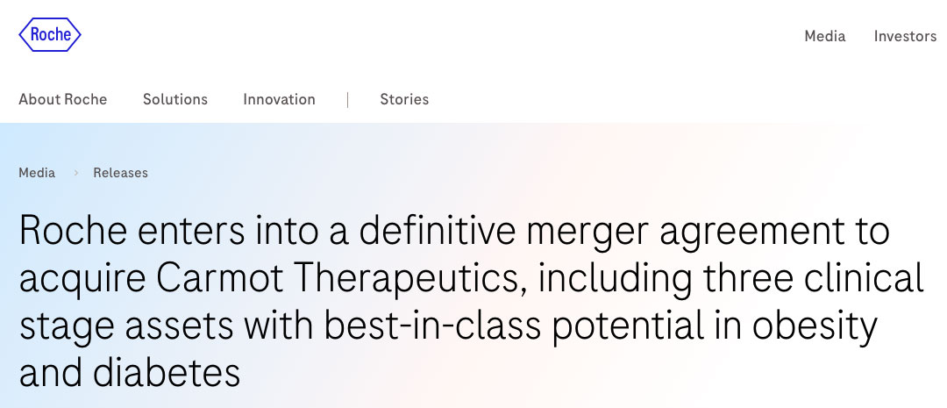
Task: Open the Media link in top bar
Action: [825, 36]
